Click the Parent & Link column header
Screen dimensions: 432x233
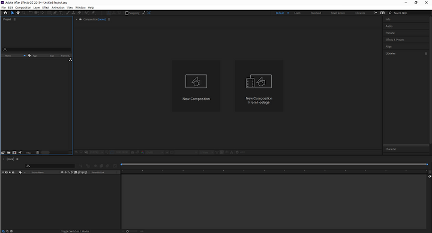coord(98,173)
